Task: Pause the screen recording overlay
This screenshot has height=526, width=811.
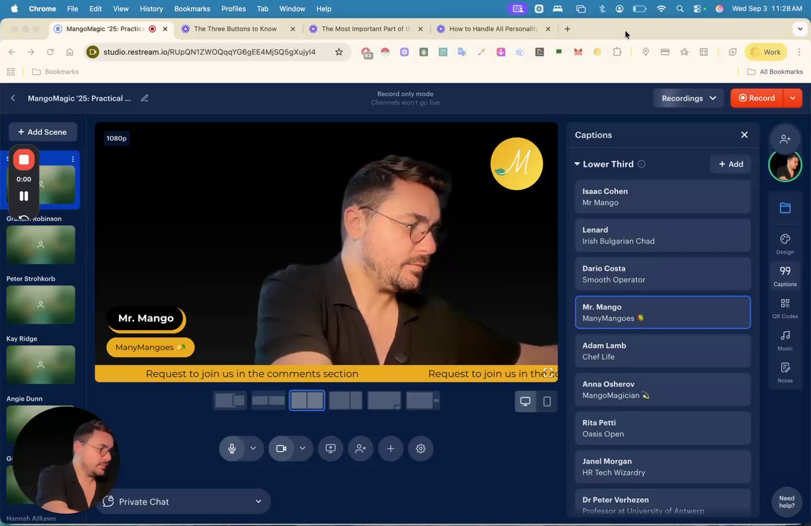Action: [24, 196]
